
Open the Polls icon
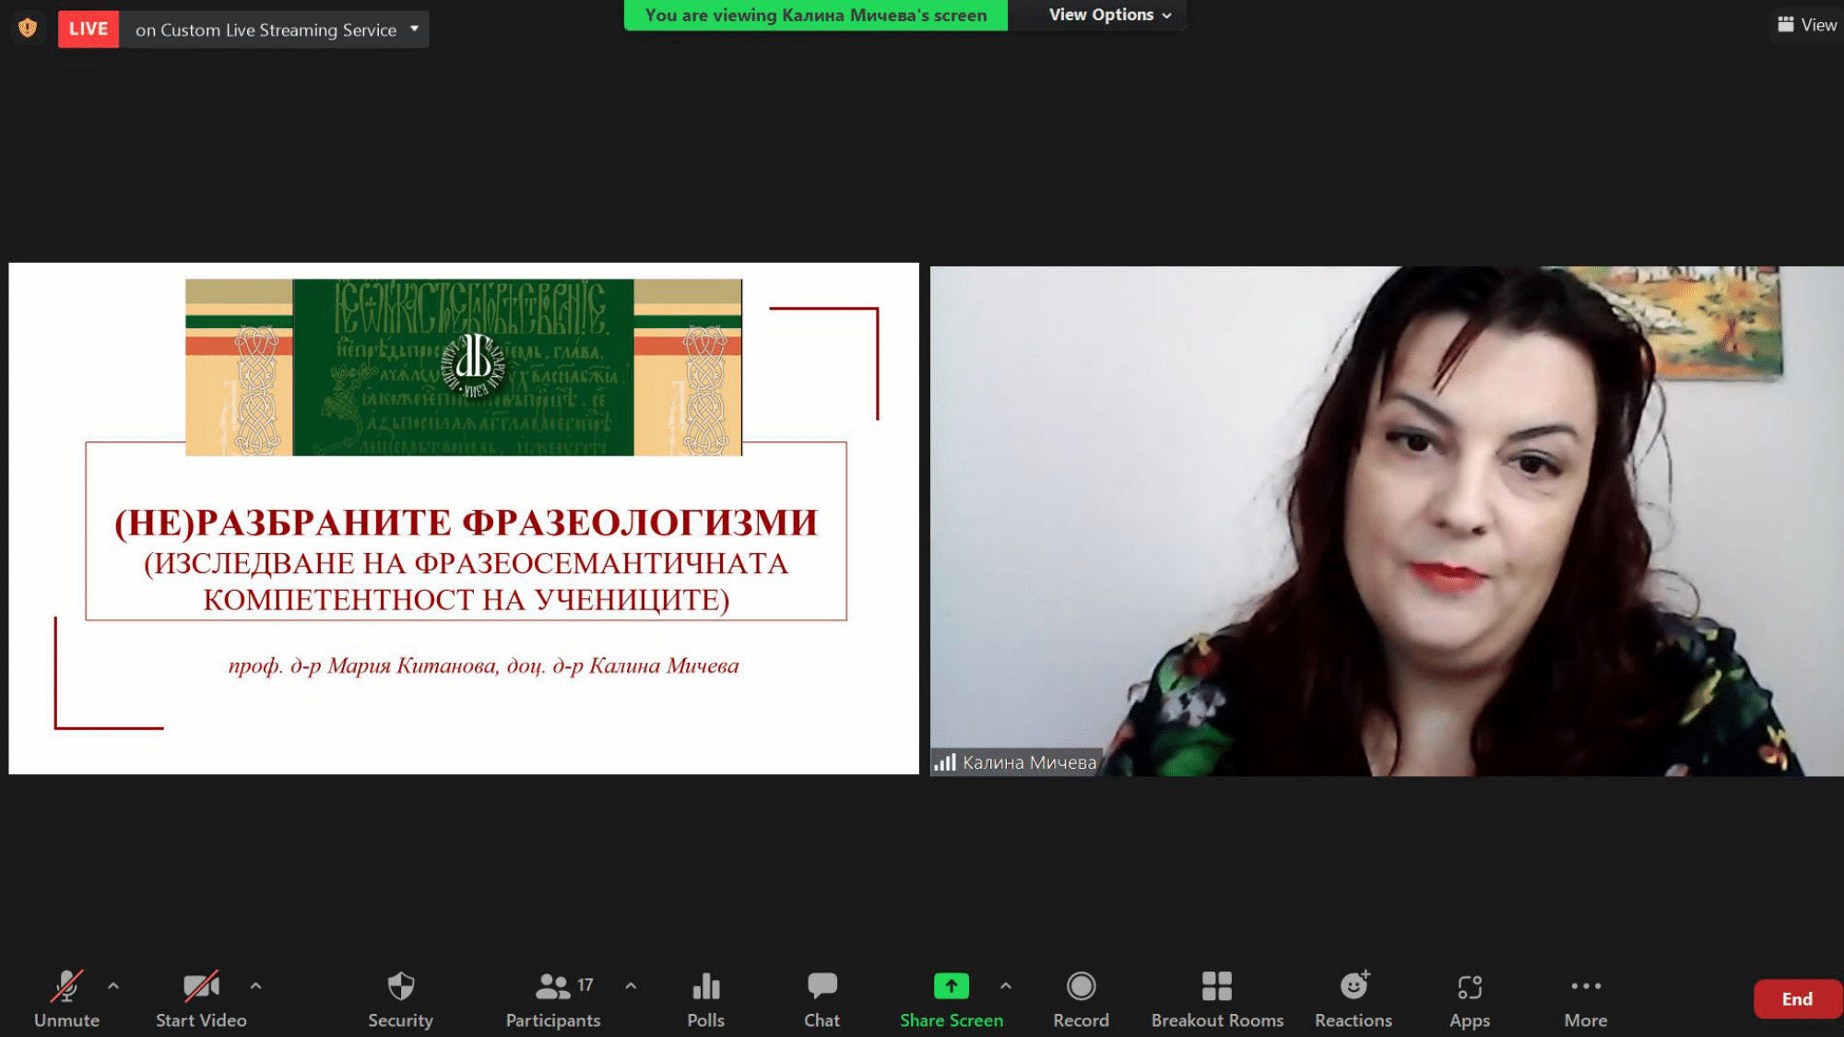[x=705, y=997]
